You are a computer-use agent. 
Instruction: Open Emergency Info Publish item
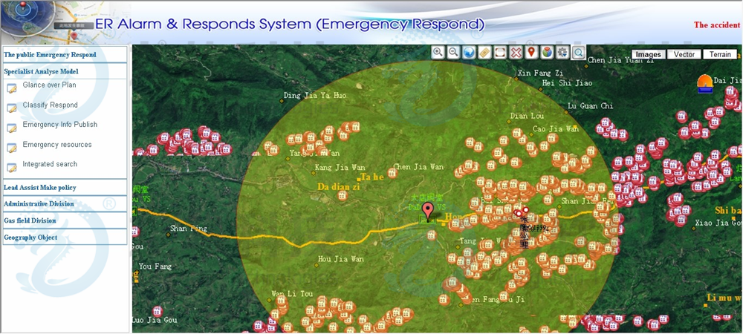[59, 125]
